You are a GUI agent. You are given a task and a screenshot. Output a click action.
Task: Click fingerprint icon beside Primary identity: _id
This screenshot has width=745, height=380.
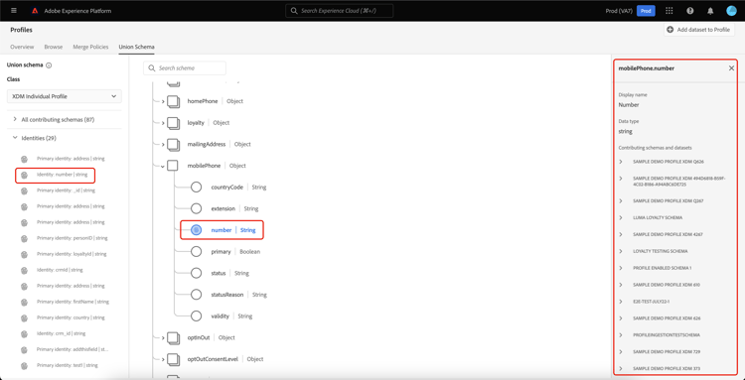point(24,190)
